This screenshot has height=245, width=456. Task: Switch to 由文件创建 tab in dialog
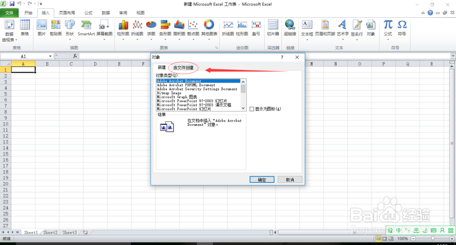183,68
